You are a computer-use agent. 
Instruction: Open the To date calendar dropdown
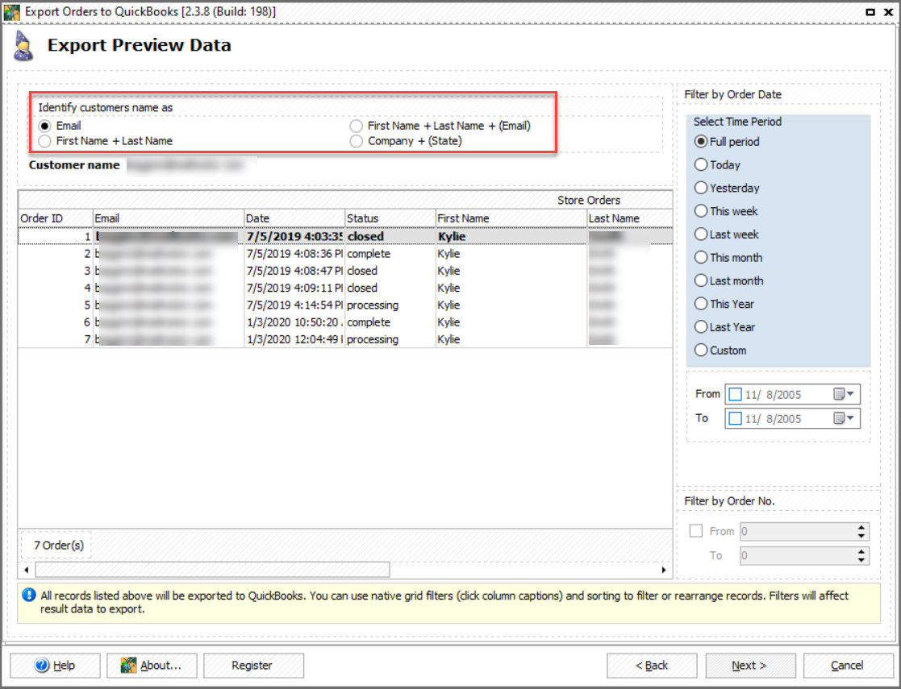pos(845,418)
